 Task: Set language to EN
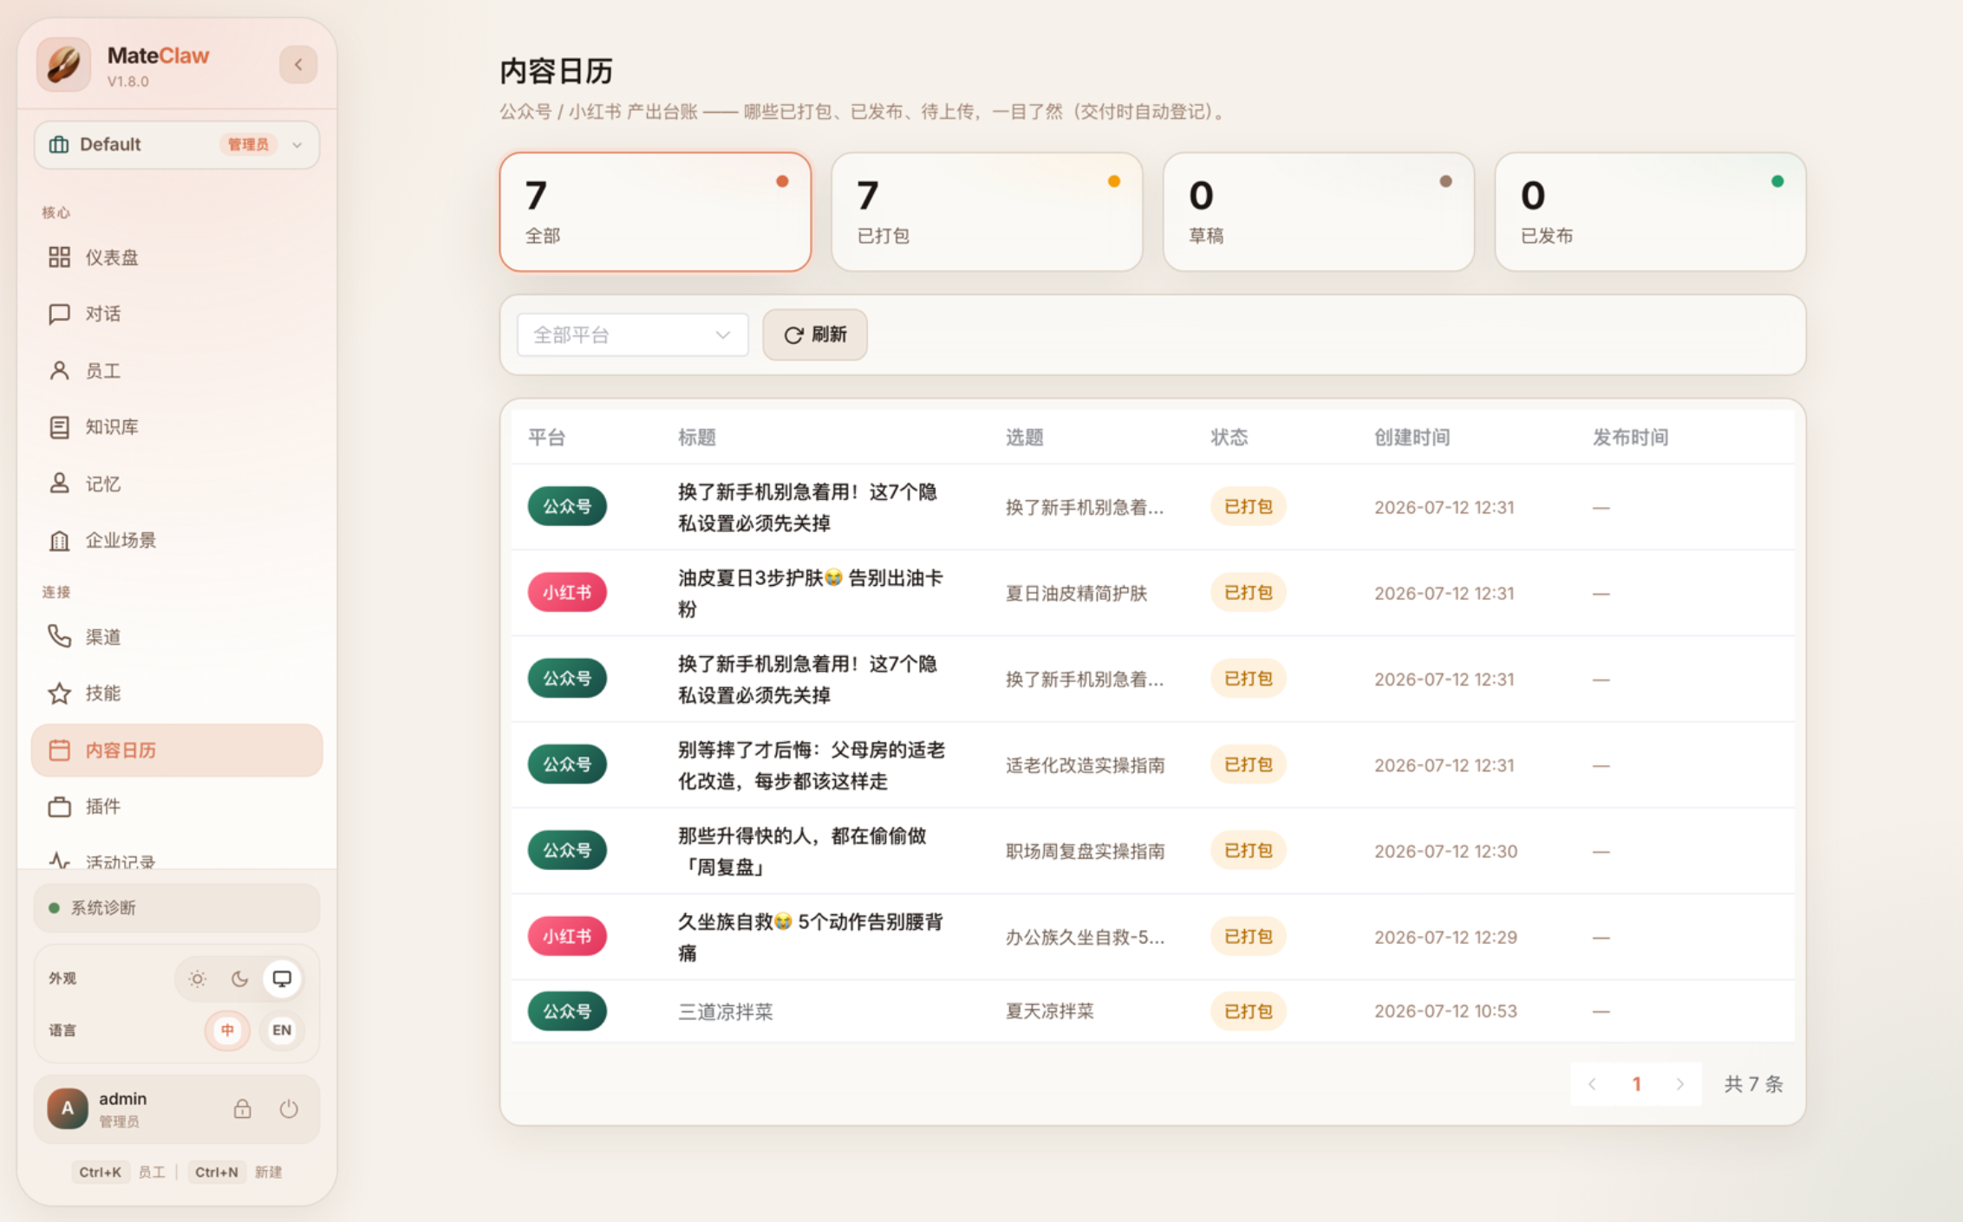(x=282, y=1030)
